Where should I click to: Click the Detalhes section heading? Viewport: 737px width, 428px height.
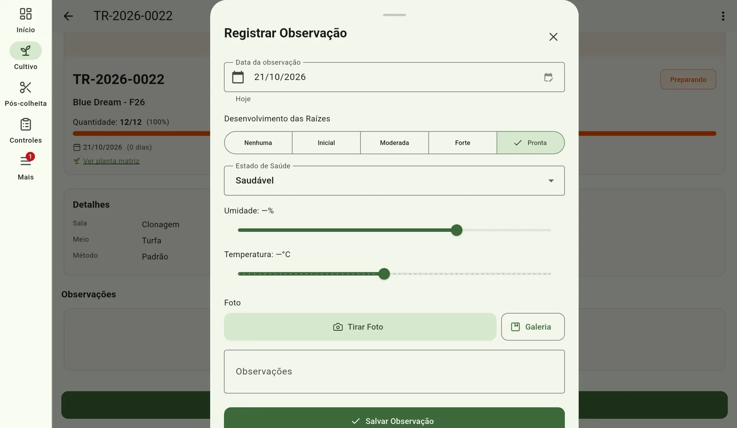pyautogui.click(x=91, y=205)
